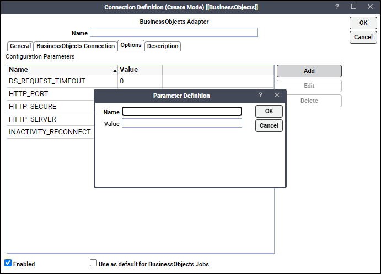The image size is (381, 274).
Task: Click OK in the Parameter Definition dialog
Action: 269,111
